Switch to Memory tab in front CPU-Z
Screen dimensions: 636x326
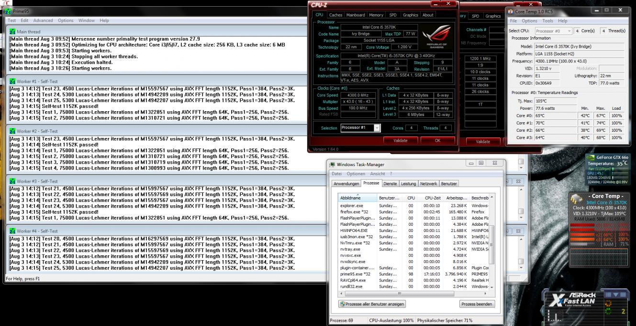tap(376, 15)
